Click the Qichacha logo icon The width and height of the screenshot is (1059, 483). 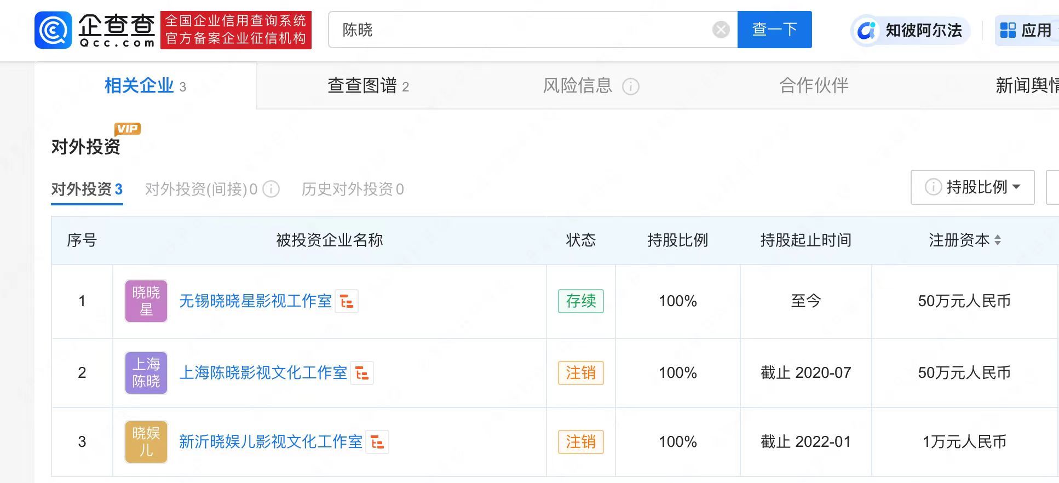53,30
